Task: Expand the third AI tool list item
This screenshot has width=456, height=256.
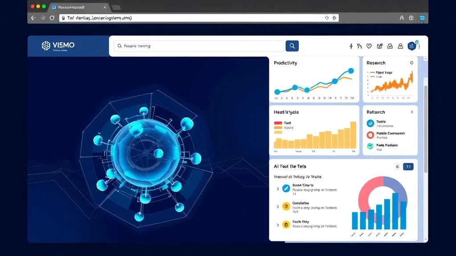Action: pos(278,225)
